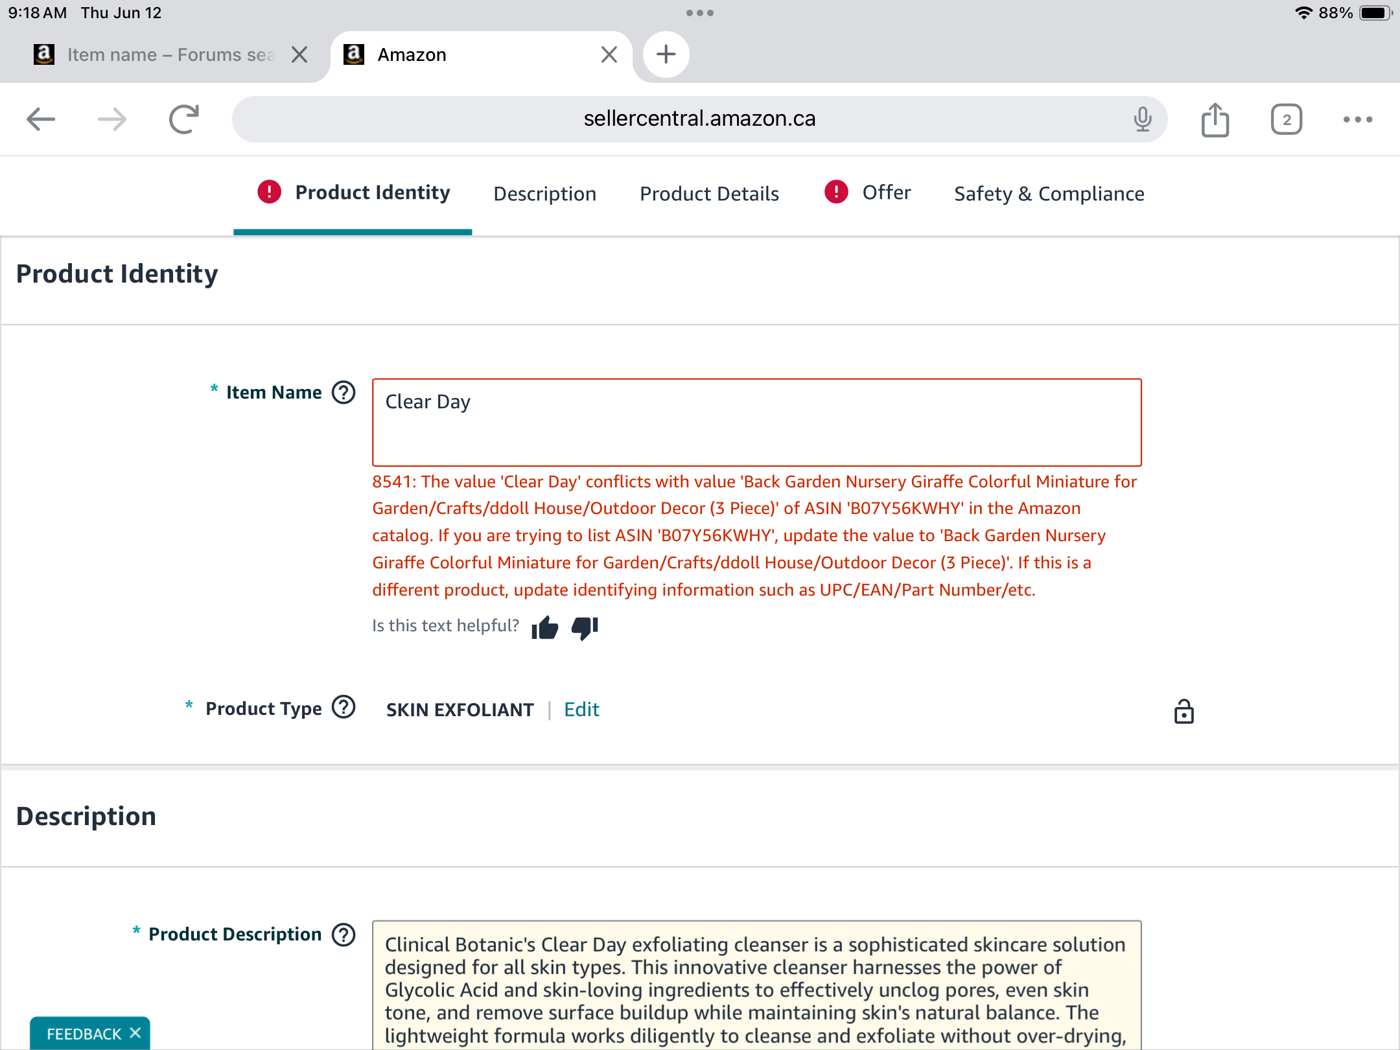The height and width of the screenshot is (1050, 1400).
Task: Click the 'Is this text helpful?' label
Action: [x=445, y=625]
